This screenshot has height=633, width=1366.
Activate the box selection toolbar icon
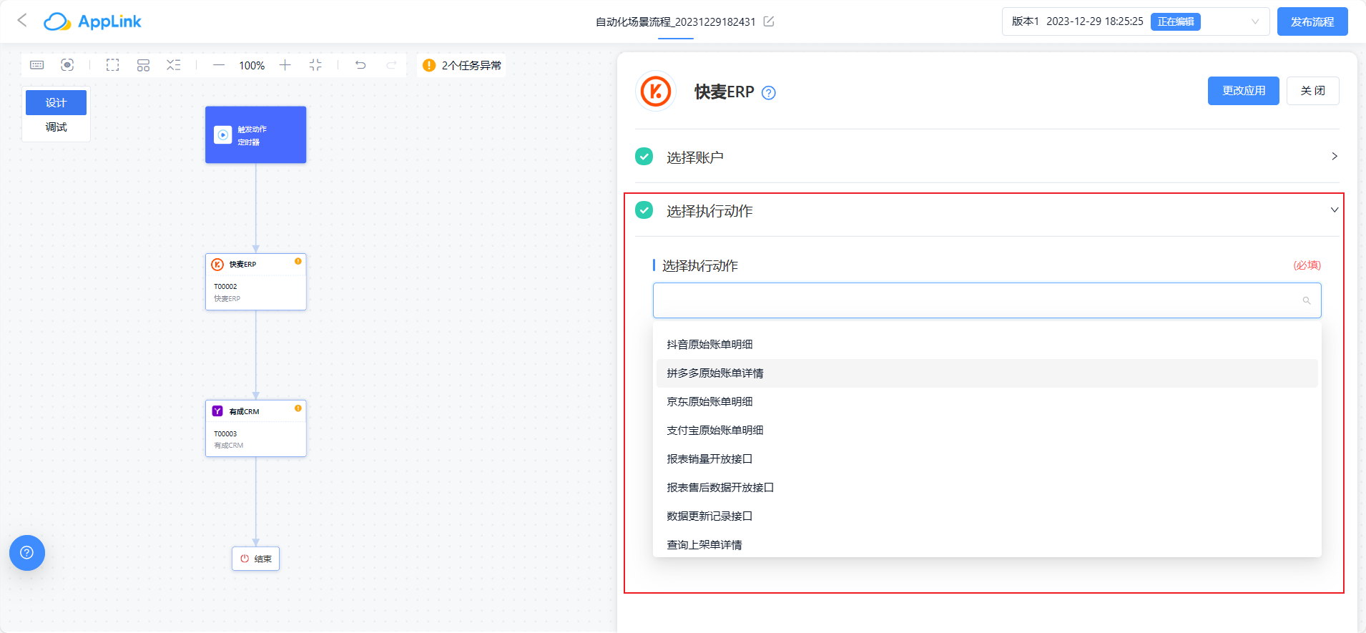point(113,65)
